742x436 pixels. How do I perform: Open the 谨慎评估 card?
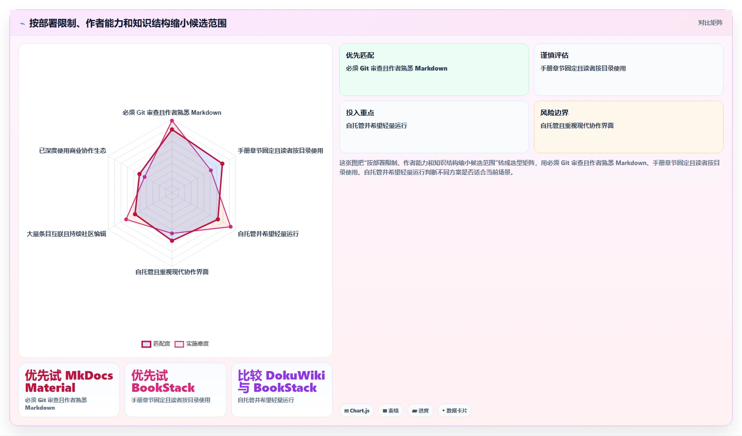pos(628,70)
